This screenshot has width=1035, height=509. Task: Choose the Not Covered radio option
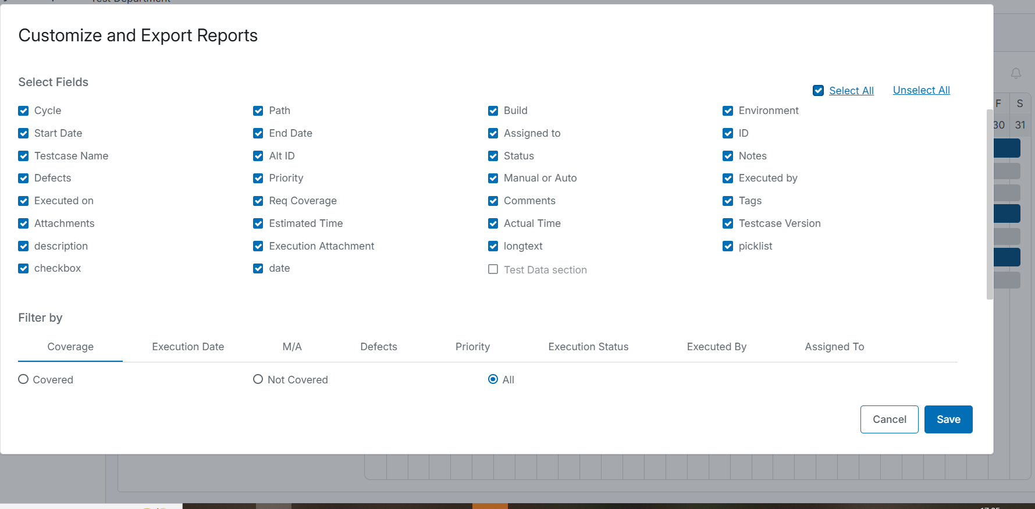click(x=258, y=379)
